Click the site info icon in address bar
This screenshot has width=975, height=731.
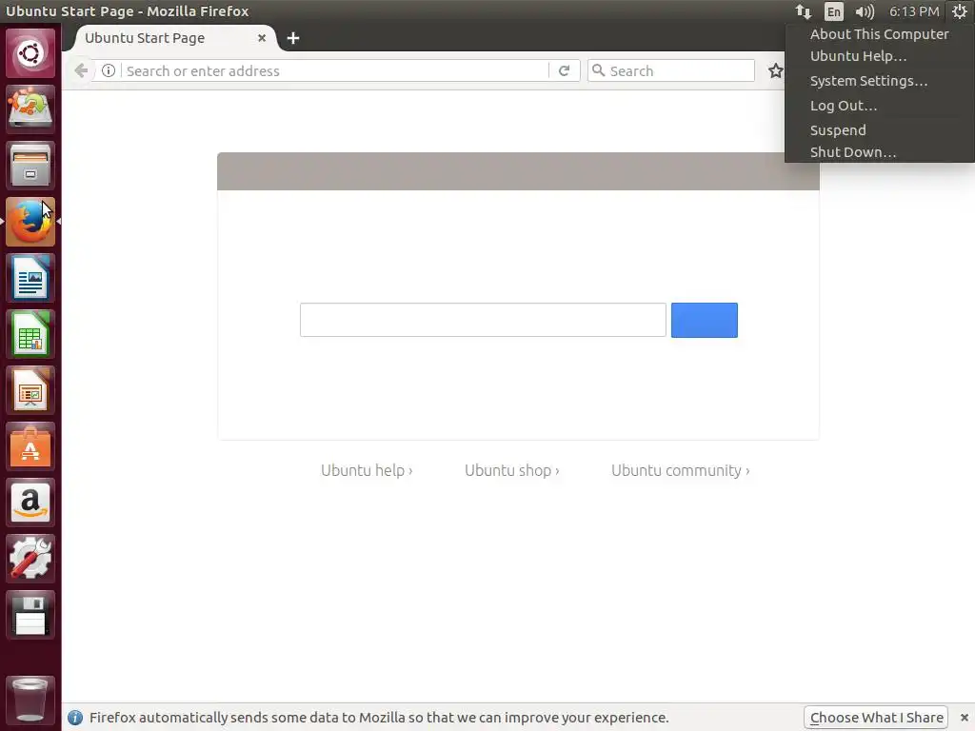pyautogui.click(x=109, y=70)
